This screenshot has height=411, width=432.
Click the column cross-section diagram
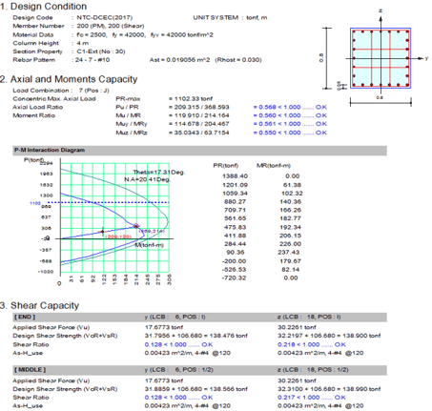pyautogui.click(x=381, y=58)
